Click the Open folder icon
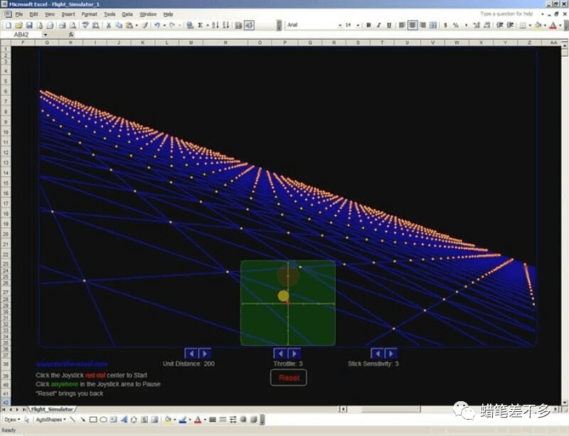This screenshot has width=569, height=436. pos(19,25)
